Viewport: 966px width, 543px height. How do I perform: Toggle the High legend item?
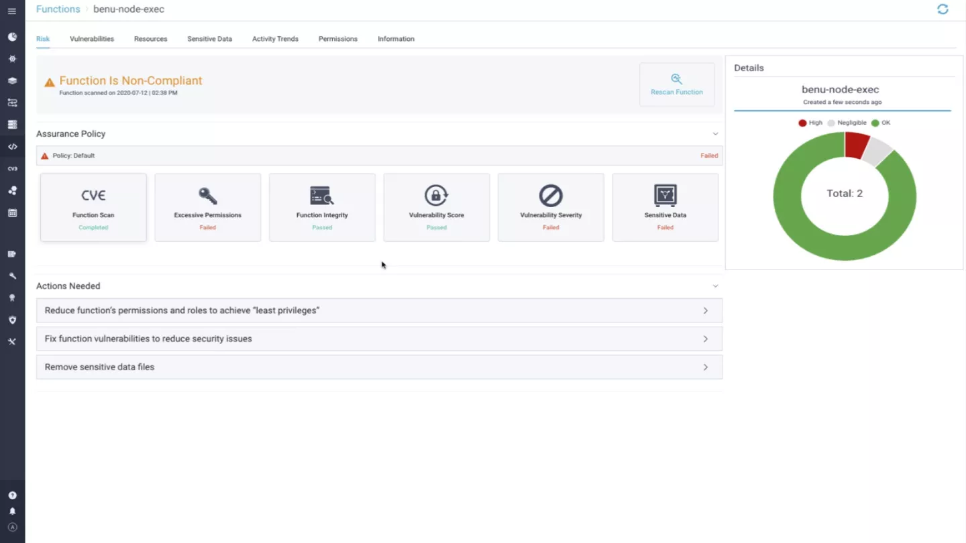coord(810,123)
